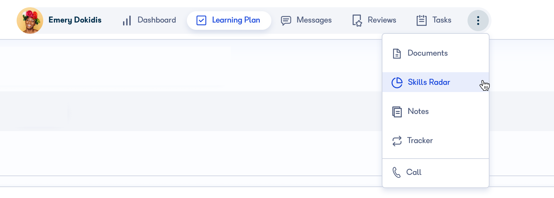Choose Notes in the menu

pyautogui.click(x=436, y=111)
